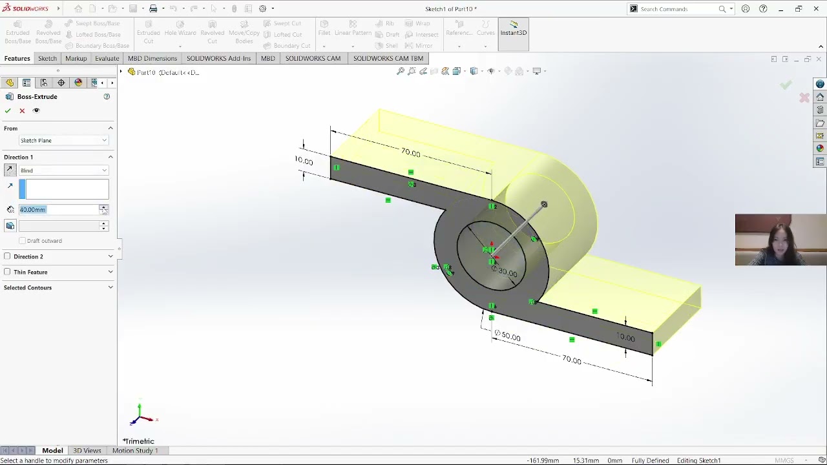Open Appearances task pane icon

coord(820,149)
